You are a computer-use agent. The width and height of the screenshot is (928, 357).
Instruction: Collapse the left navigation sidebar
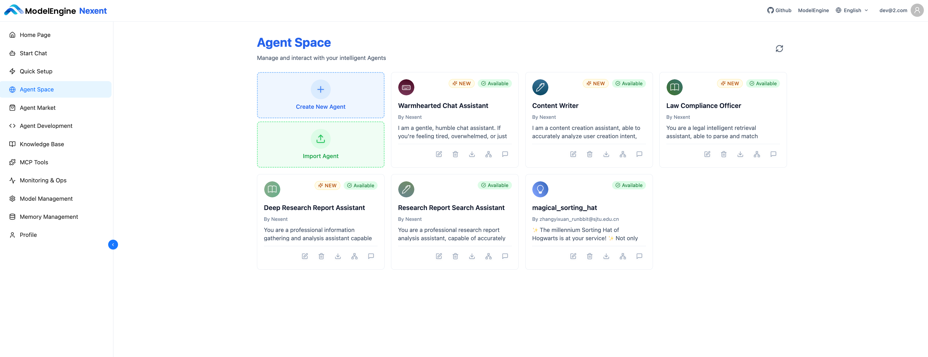[113, 244]
